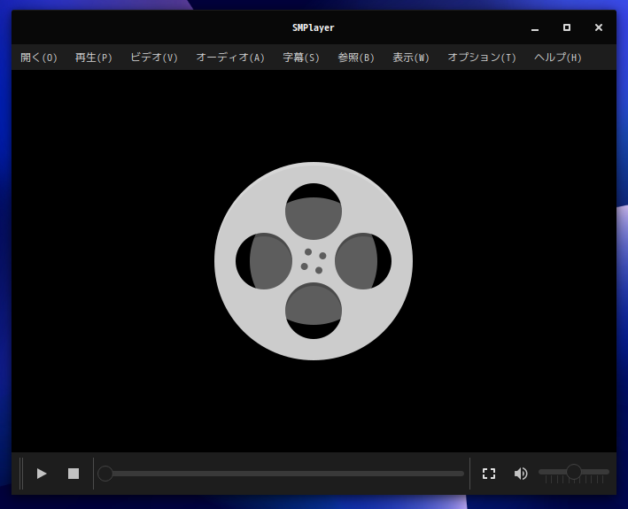The width and height of the screenshot is (628, 509).
Task: Open the オーディオ(A) menu
Action: [x=230, y=58]
